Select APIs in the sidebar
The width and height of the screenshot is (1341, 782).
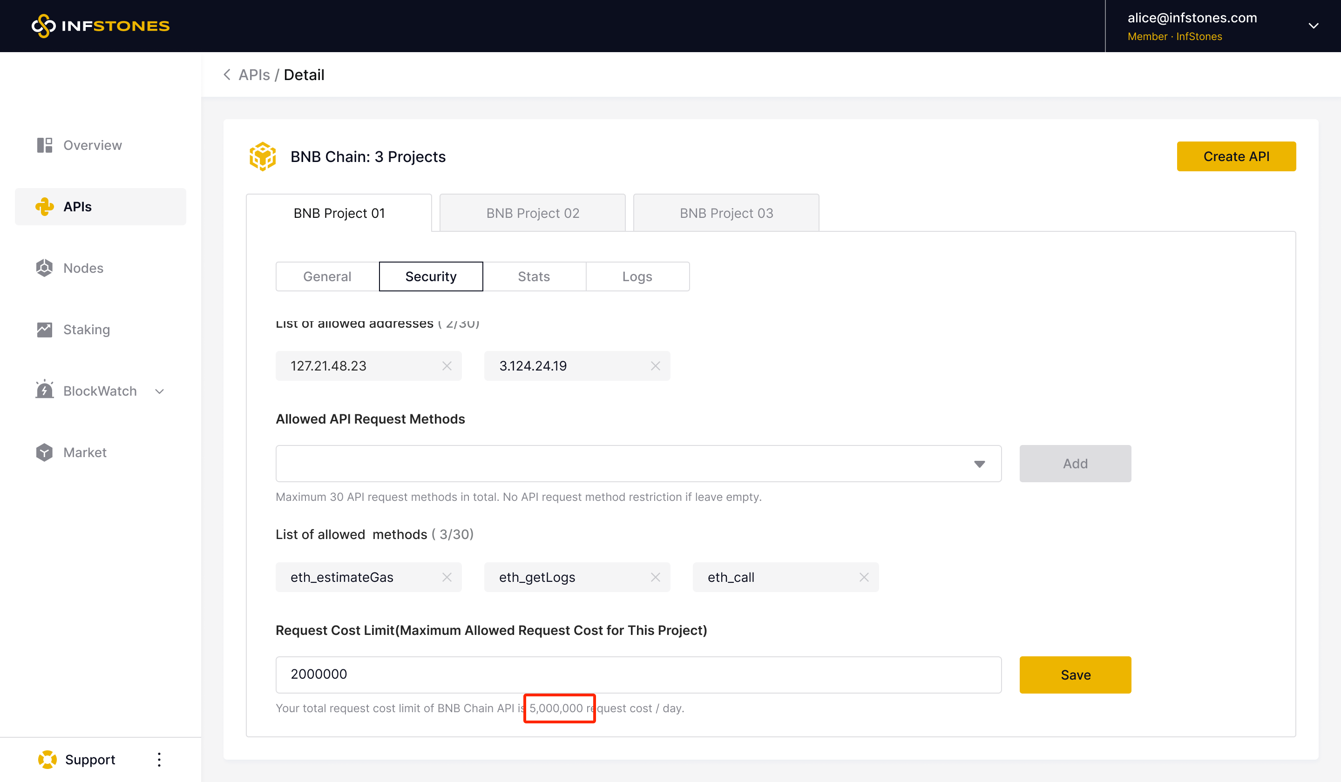(101, 206)
